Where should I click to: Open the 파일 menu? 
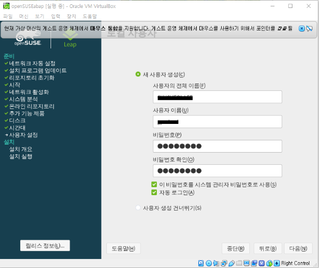tap(8, 16)
